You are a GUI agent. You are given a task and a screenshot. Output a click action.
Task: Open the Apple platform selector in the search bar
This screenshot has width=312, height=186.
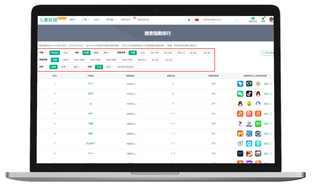[x=190, y=20]
